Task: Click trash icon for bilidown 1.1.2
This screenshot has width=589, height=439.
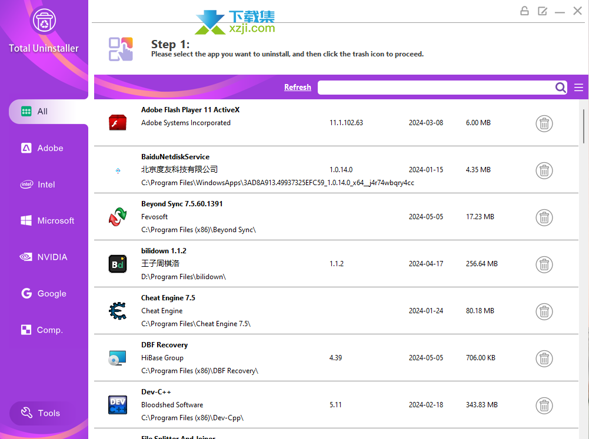Action: pos(544,264)
